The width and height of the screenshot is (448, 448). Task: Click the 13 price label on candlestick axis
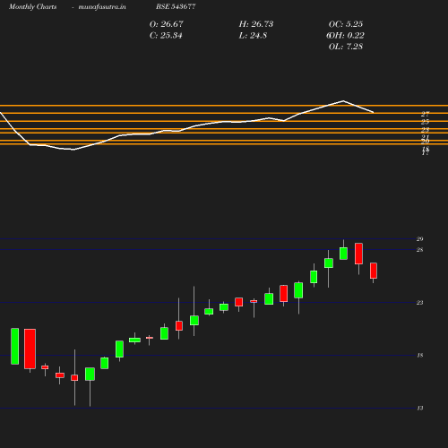pos(420,408)
